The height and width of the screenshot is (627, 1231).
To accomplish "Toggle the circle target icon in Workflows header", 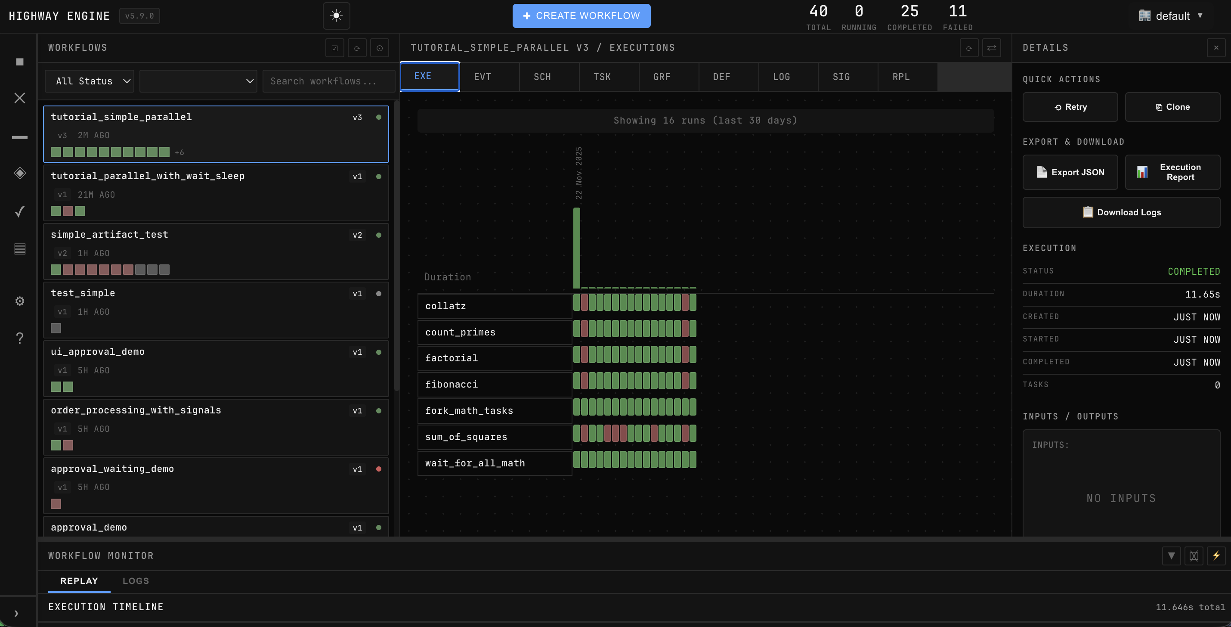I will click(380, 48).
